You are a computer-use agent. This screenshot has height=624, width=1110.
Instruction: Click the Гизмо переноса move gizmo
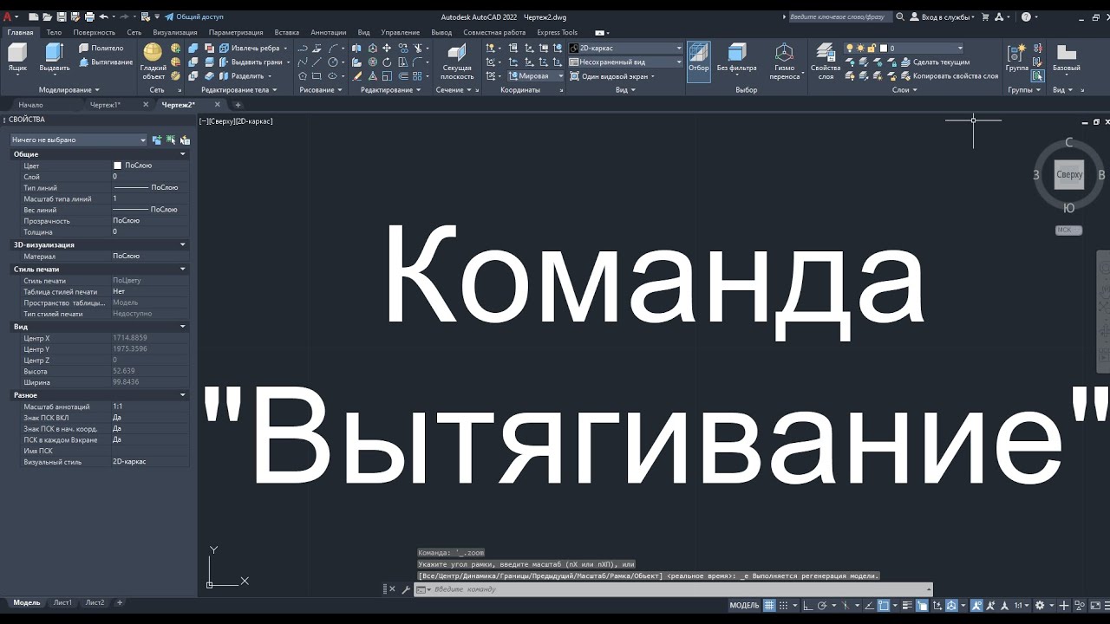click(784, 62)
